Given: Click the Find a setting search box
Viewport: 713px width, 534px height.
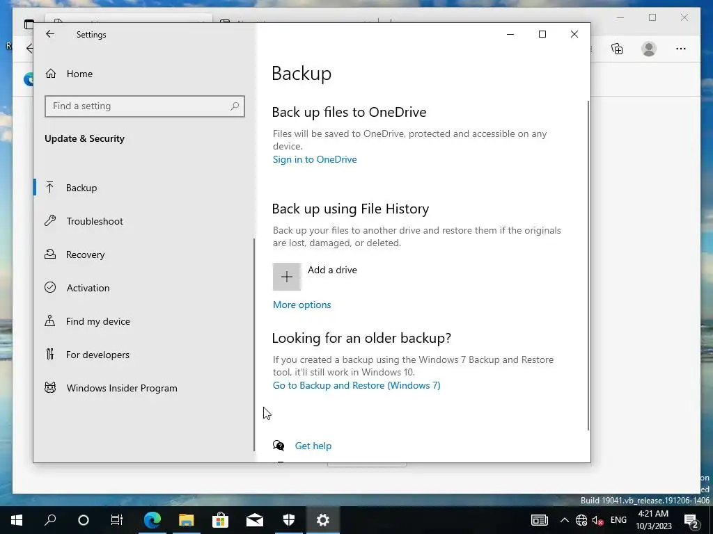Looking at the screenshot, I should (x=145, y=106).
